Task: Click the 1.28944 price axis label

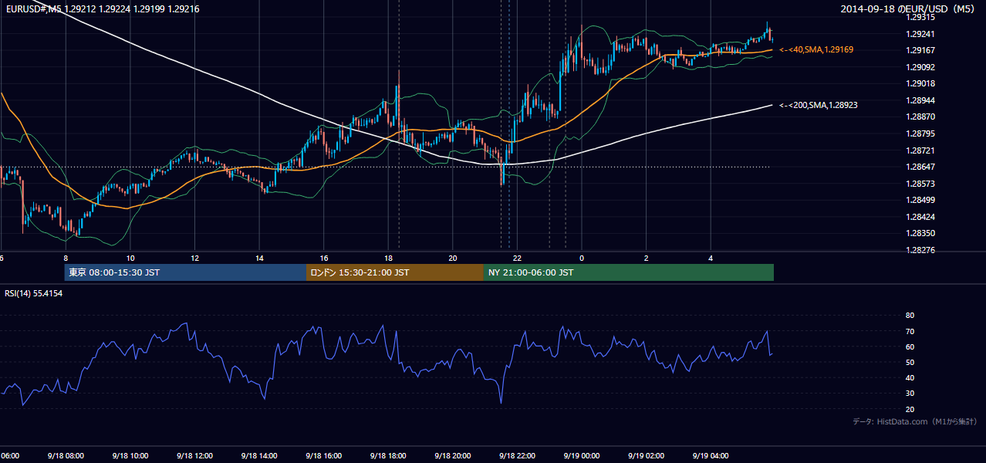Action: [x=920, y=100]
